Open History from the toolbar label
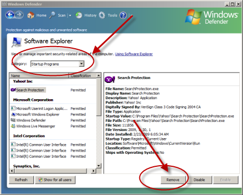Image resolution: width=243 pixels, height=195 pixels. pyautogui.click(x=90, y=15)
